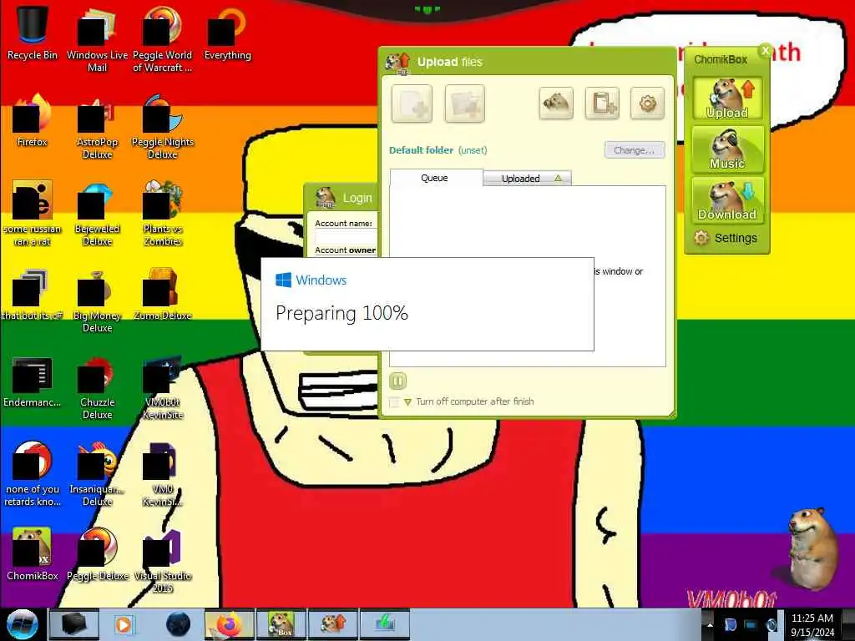The height and width of the screenshot is (641, 855).
Task: Select the Peggle World of Warcraft desktop icon
Action: pos(163,38)
